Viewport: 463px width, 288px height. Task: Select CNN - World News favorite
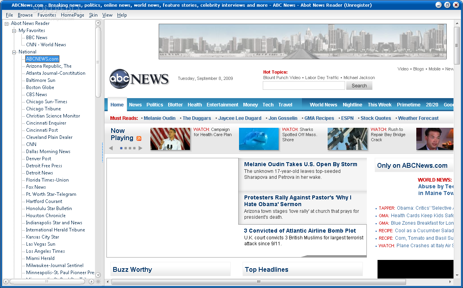point(46,45)
